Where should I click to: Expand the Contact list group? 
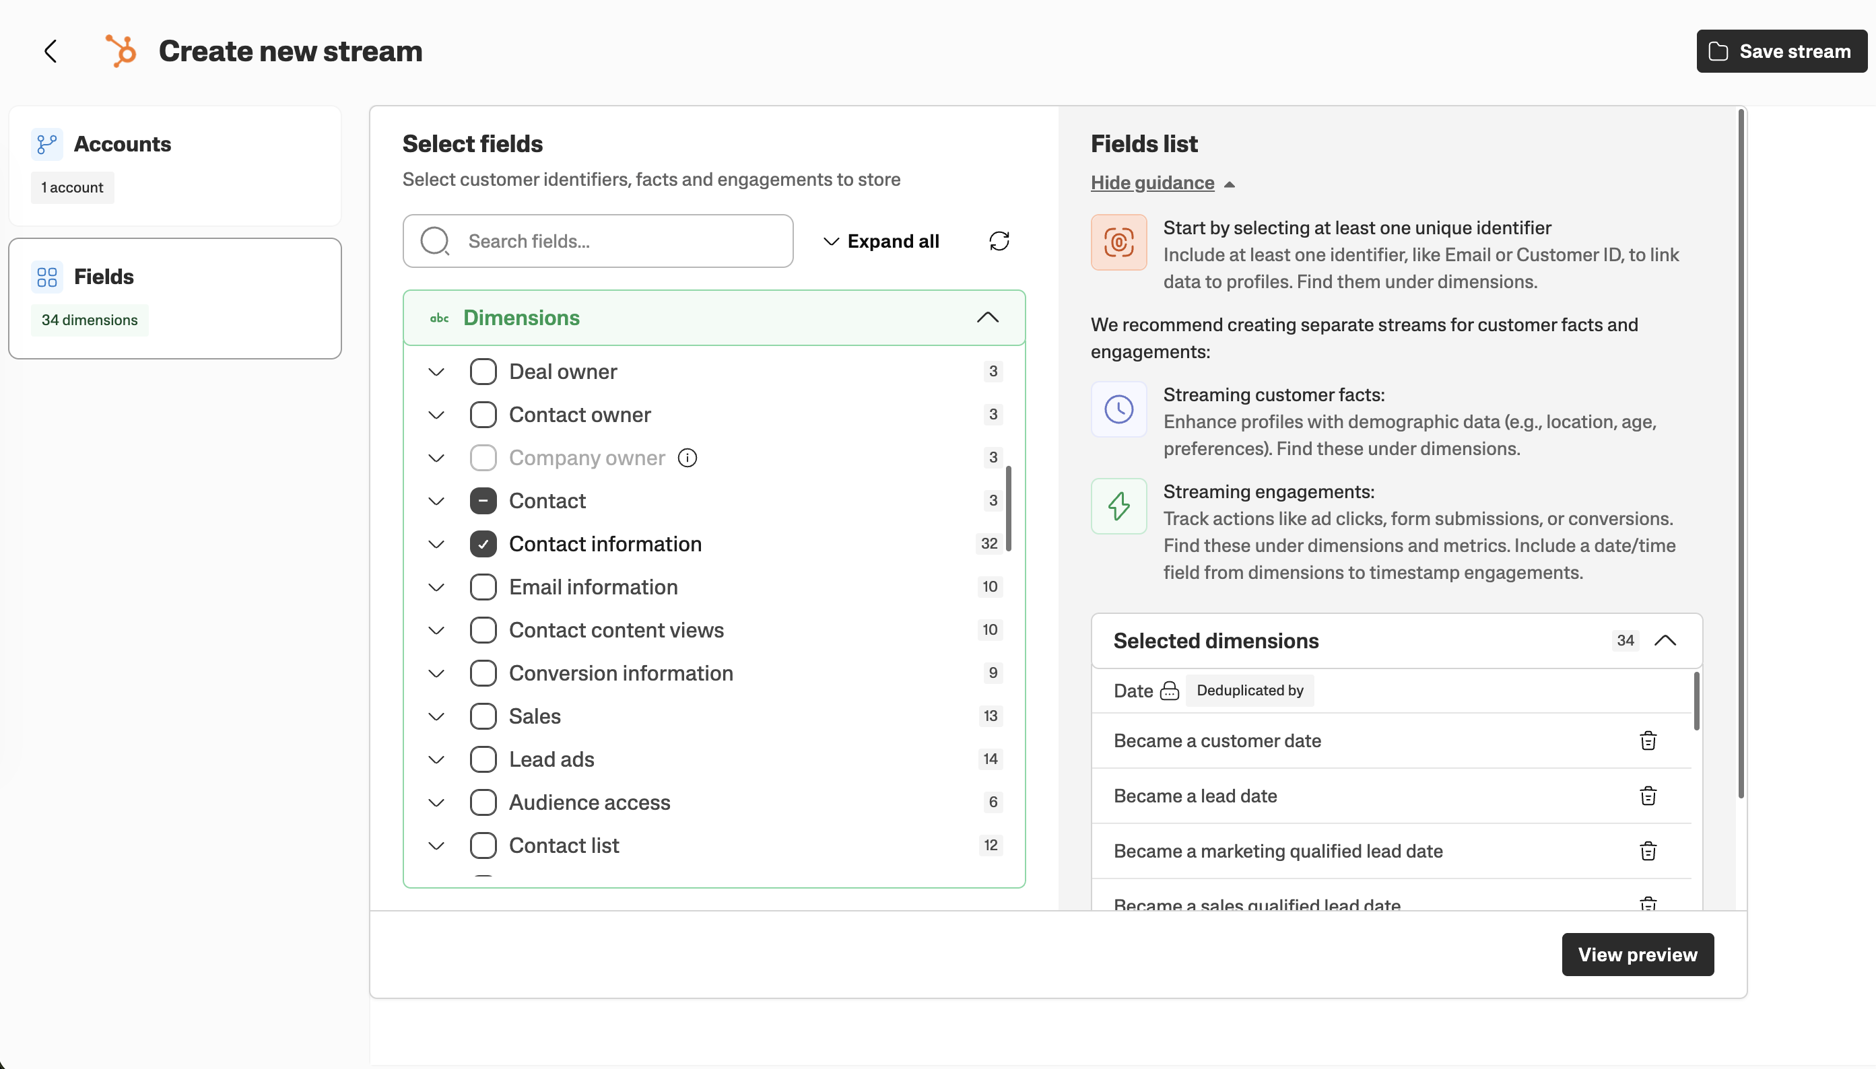click(x=436, y=845)
